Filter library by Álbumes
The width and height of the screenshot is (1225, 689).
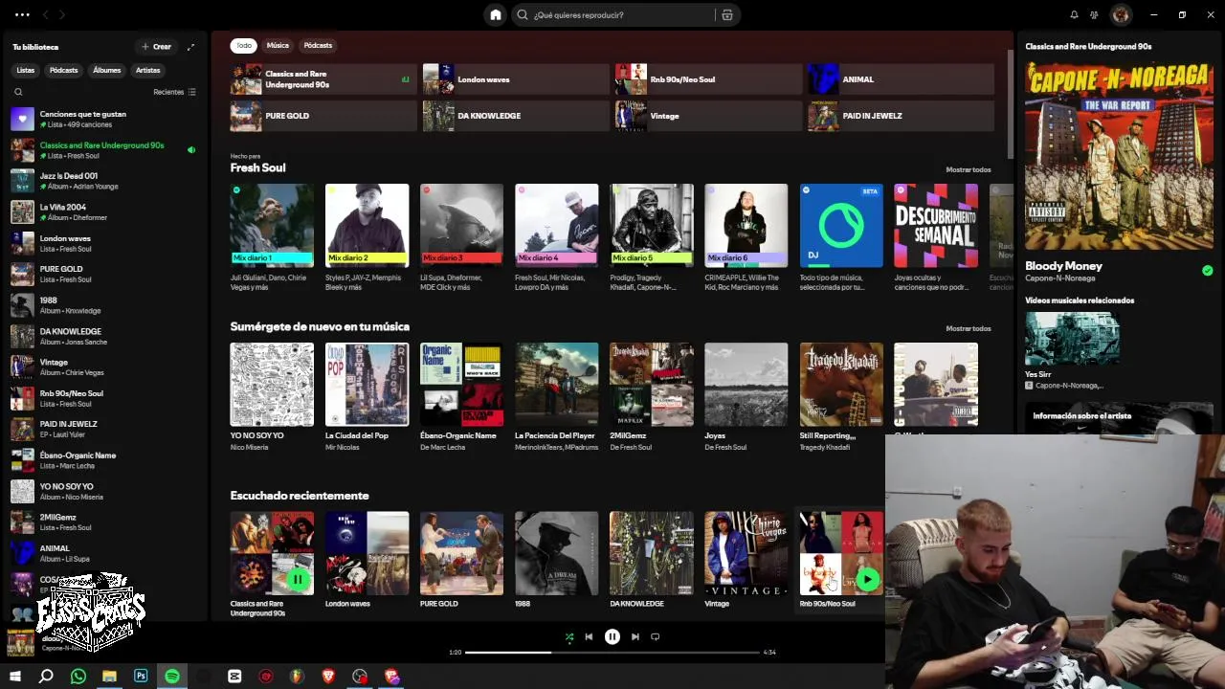coord(106,70)
